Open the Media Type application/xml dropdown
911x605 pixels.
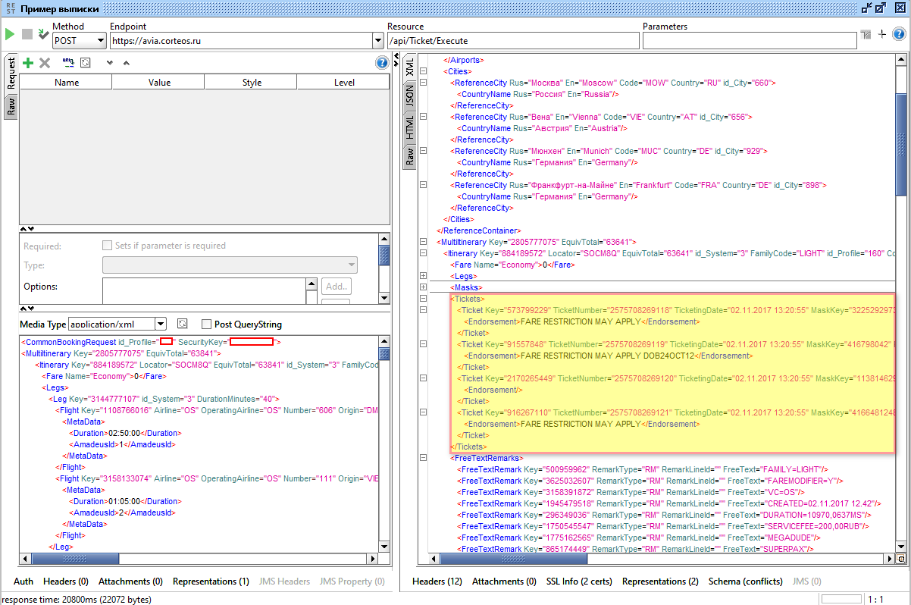pyautogui.click(x=160, y=324)
